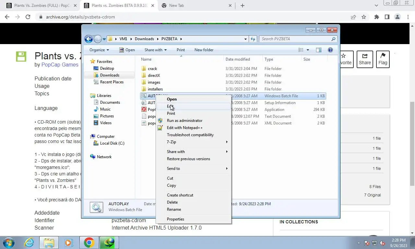The height and width of the screenshot is (249, 415).
Task: Click the Open button in Explorer toolbar
Action: point(127,50)
